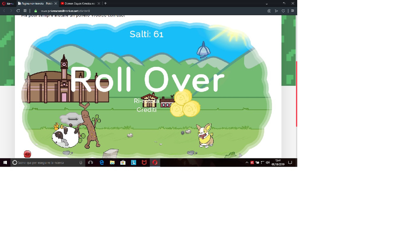
Task: Click the send to My Flow icon
Action: 276,11
